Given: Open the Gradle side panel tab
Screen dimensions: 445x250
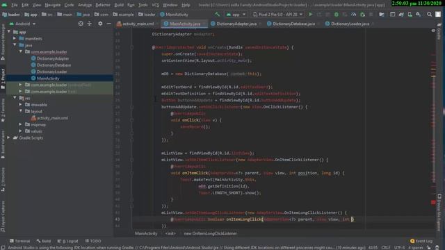Looking at the screenshot, I should (439, 33).
